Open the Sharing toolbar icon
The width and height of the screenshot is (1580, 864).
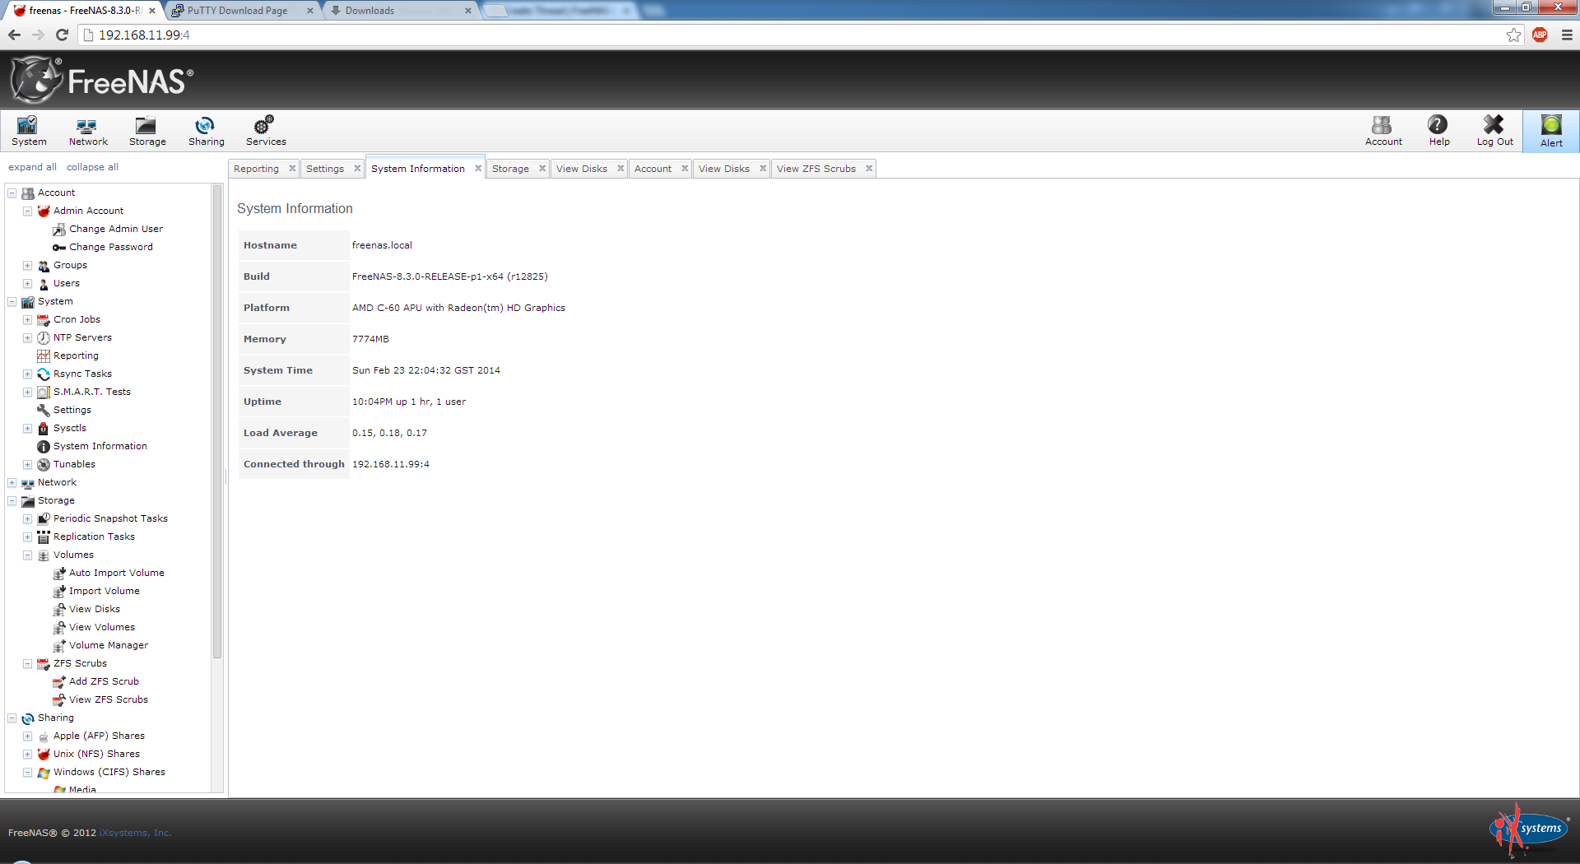[x=206, y=131]
